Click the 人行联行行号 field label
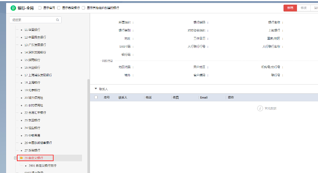Image resolution: width=318 pixels, height=173 pixels. point(197,46)
